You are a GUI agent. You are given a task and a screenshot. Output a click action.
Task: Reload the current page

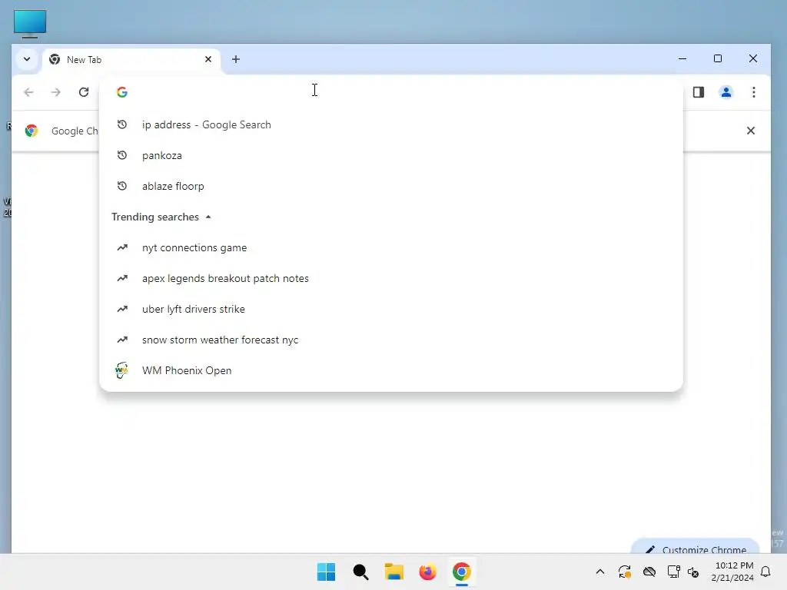pyautogui.click(x=84, y=92)
